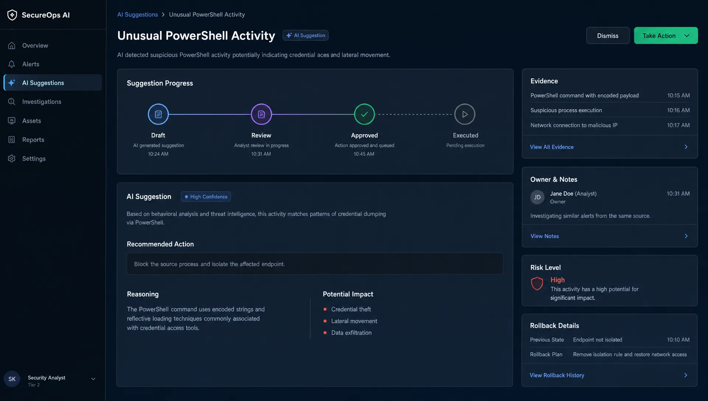
Task: Open the View Rollback History link
Action: pyautogui.click(x=557, y=375)
